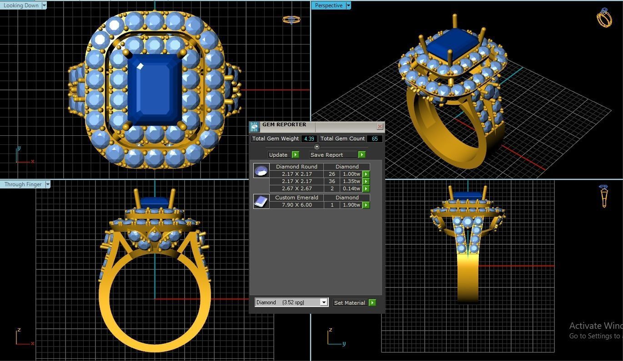
Task: Click the green Save Report arrow
Action: click(362, 154)
